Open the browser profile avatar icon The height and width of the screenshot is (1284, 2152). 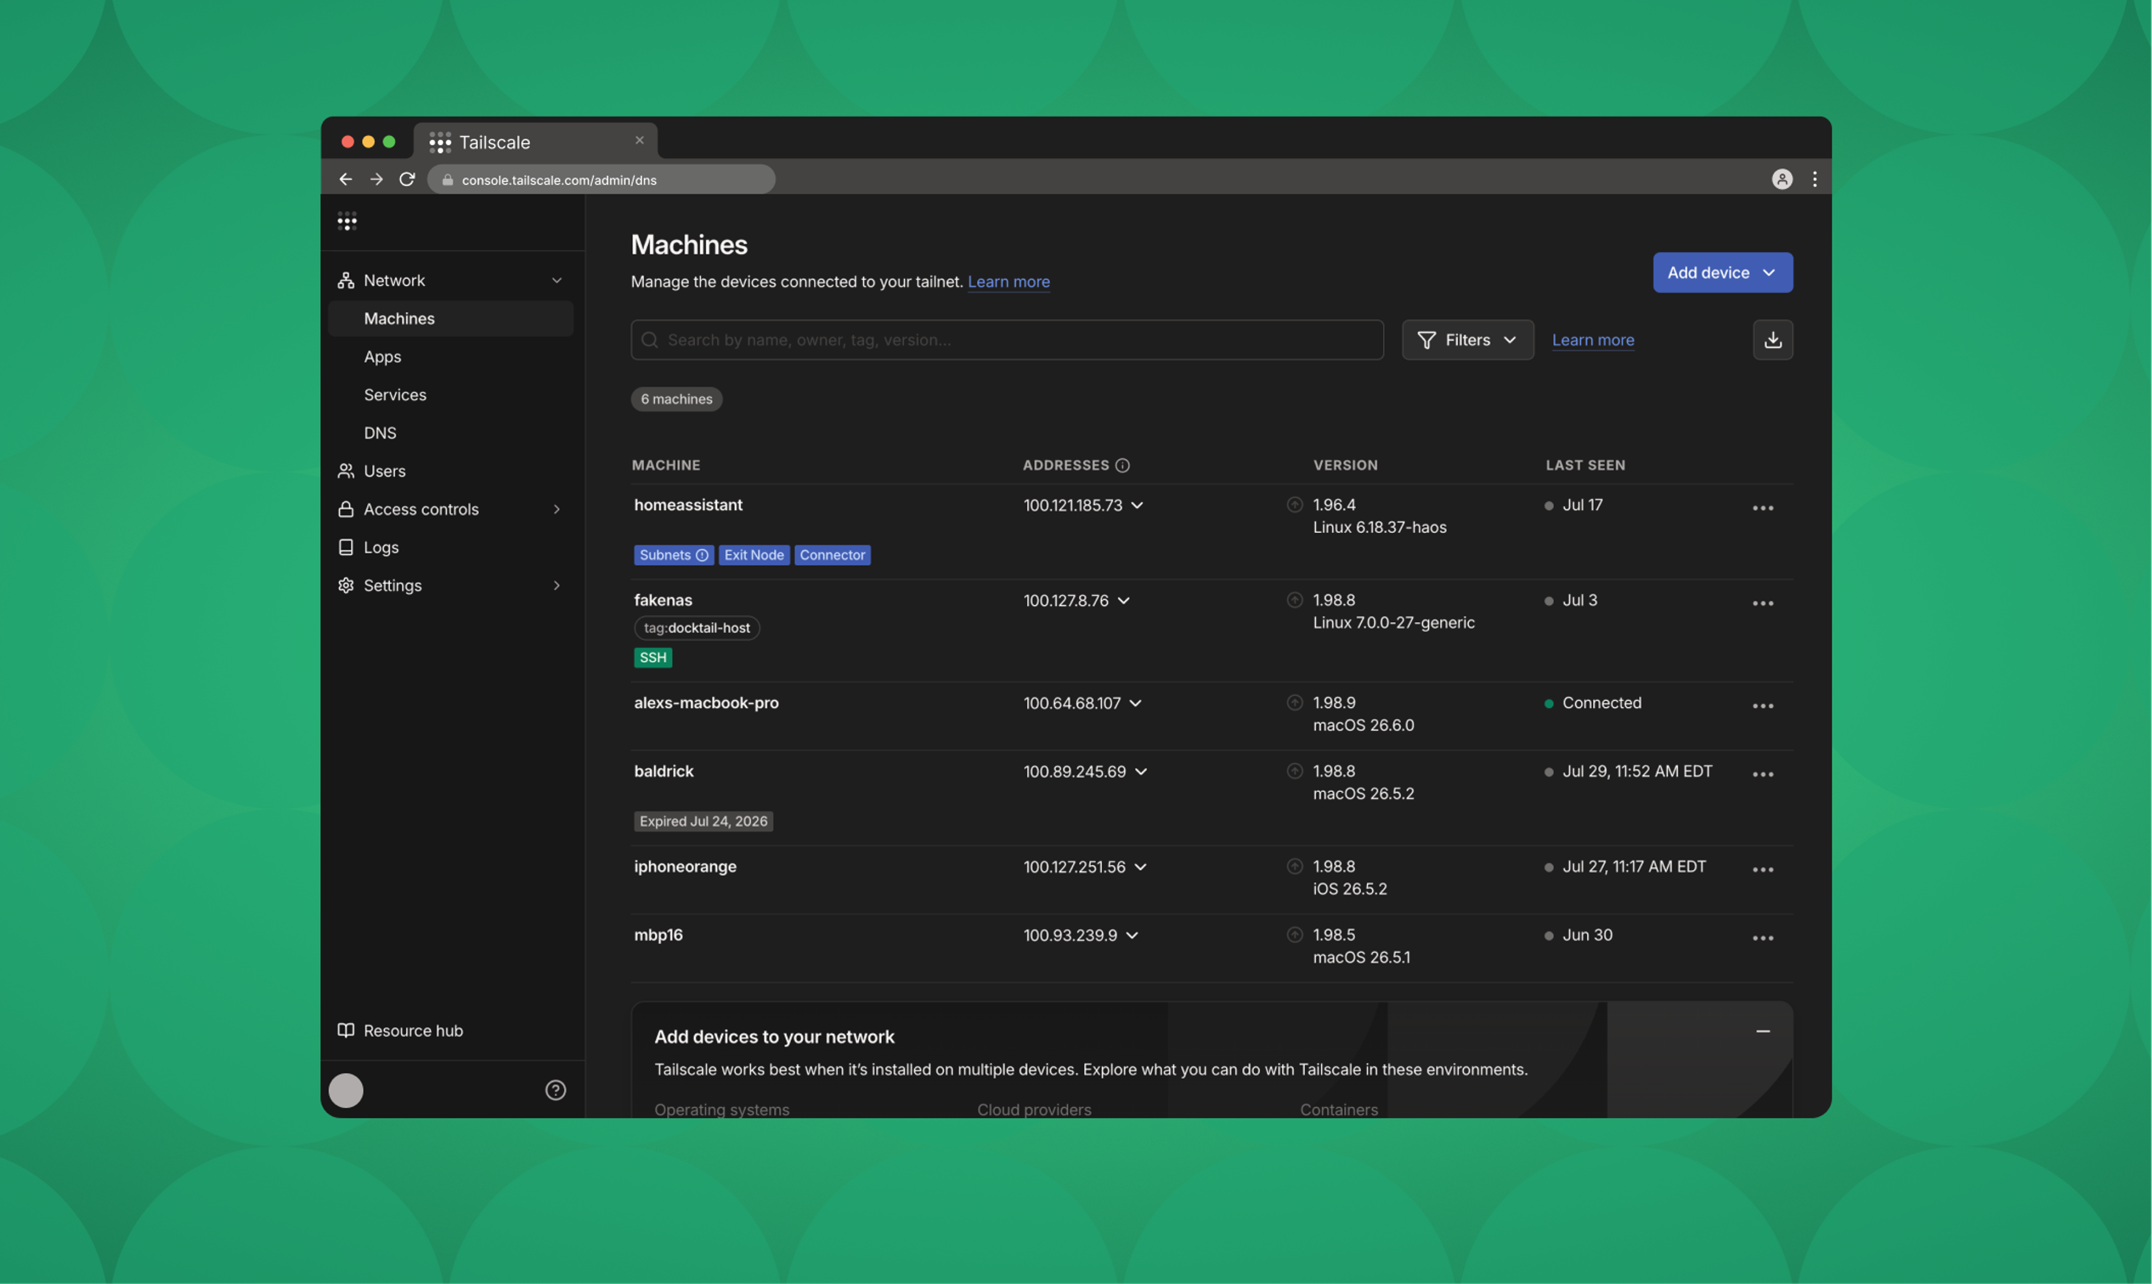point(1782,179)
